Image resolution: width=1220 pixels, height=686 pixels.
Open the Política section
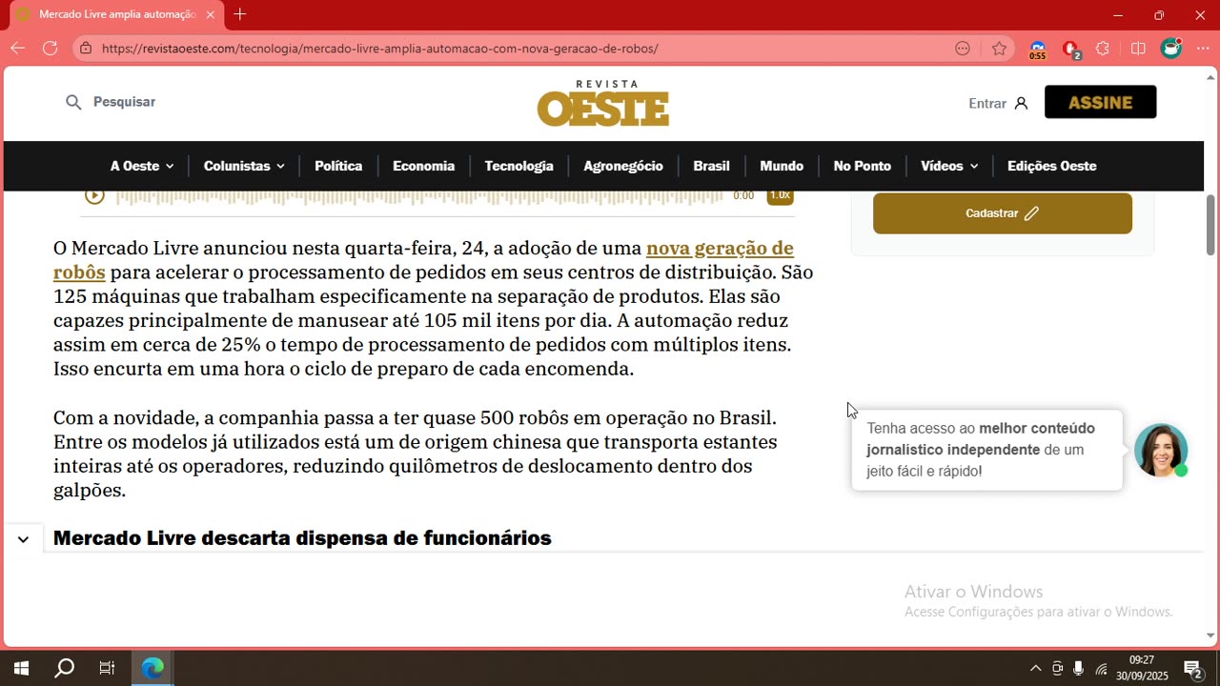pyautogui.click(x=338, y=166)
